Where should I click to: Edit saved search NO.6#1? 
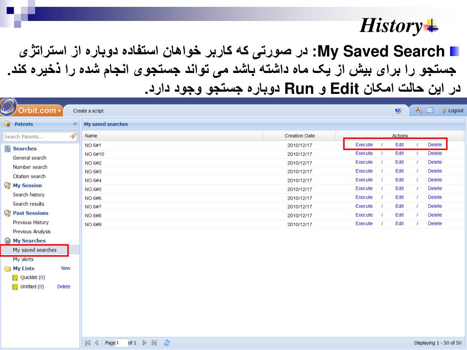pos(400,144)
